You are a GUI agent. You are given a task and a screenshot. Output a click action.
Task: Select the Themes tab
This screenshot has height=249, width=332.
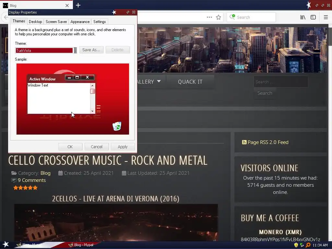tap(19, 21)
